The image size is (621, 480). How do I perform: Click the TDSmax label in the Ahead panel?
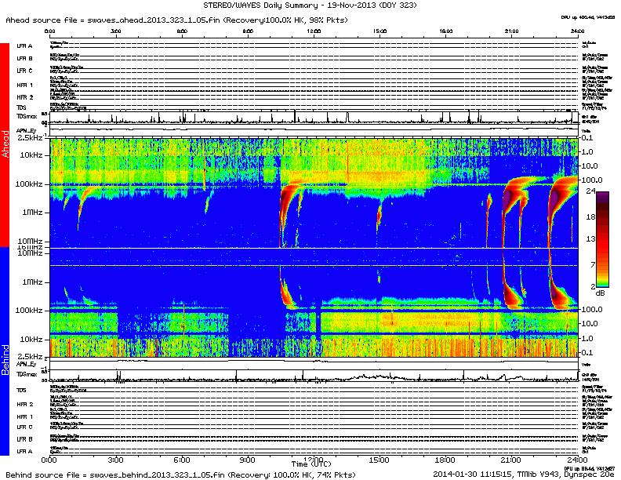pos(25,121)
